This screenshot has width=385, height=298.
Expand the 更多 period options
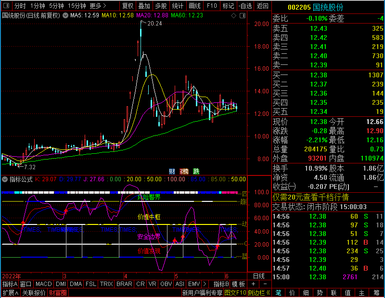(x=98, y=6)
